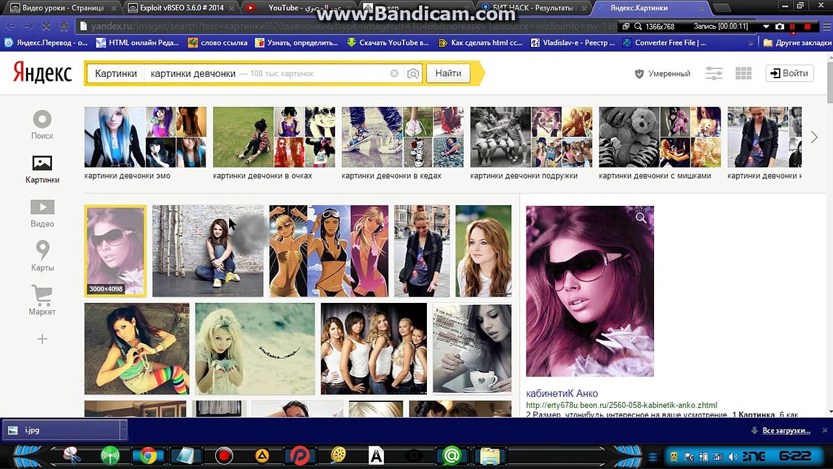This screenshot has height=469, width=833.
Task: Click the volume speaker tray icon
Action: 733,457
